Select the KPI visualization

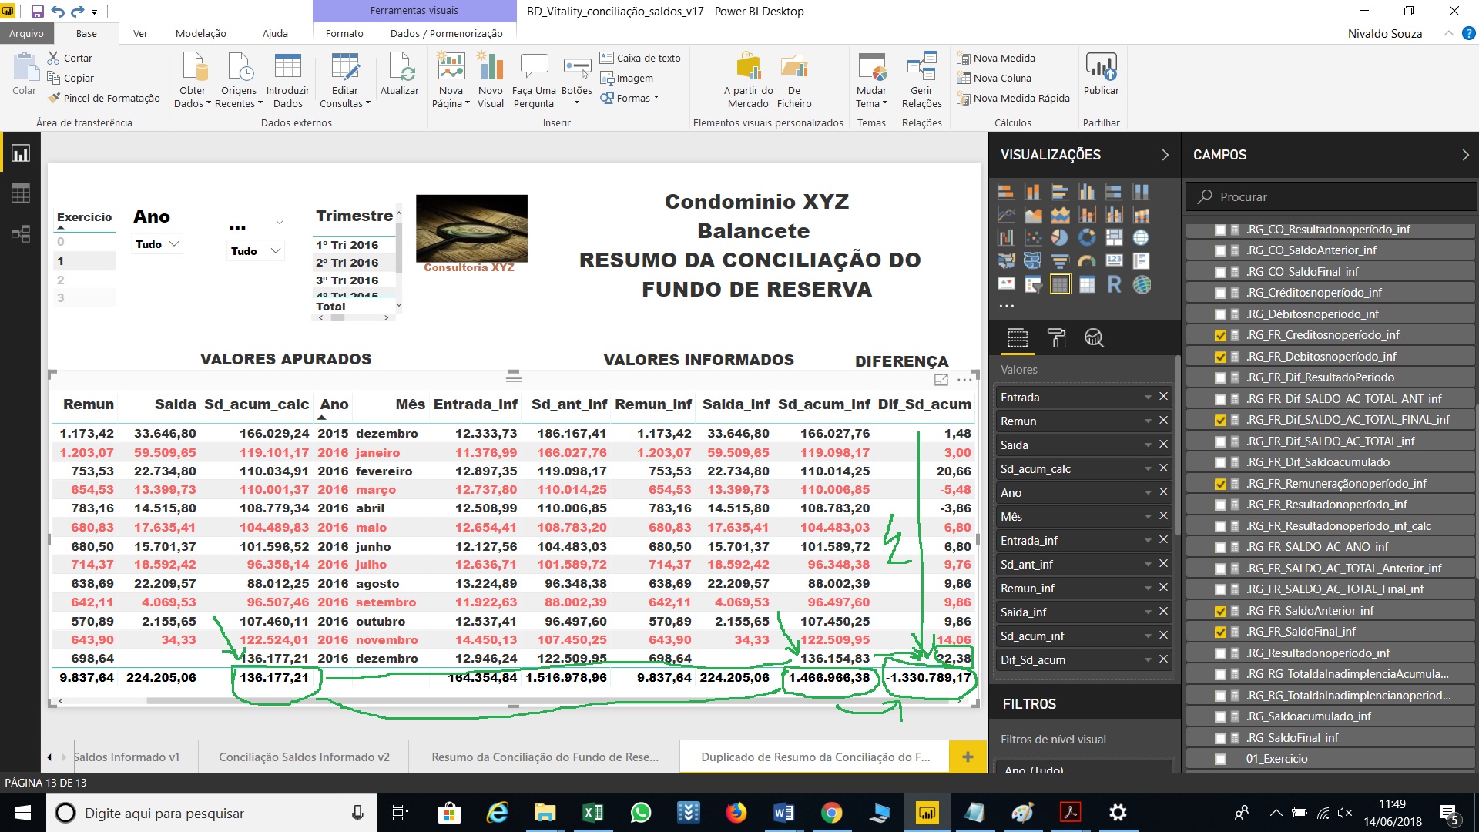pyautogui.click(x=1006, y=284)
